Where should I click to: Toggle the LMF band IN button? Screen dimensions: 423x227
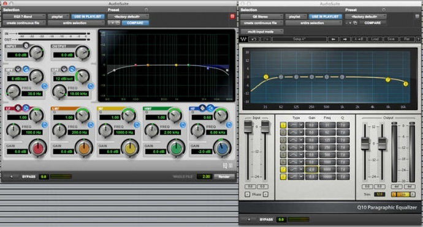click(91, 125)
